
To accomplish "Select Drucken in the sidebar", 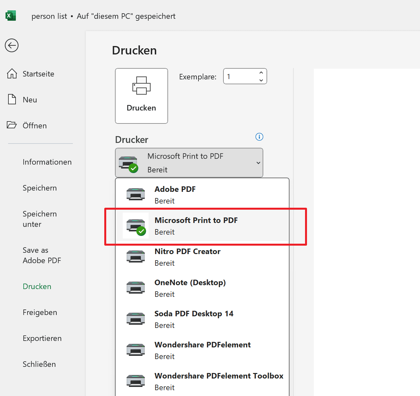I will coord(37,286).
